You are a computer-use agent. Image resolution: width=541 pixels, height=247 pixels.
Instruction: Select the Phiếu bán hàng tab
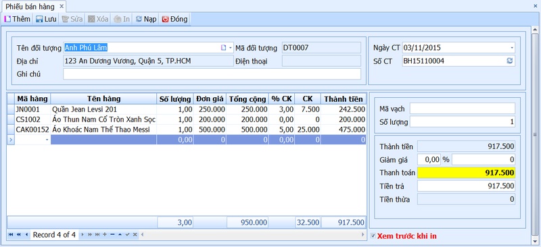(30, 7)
